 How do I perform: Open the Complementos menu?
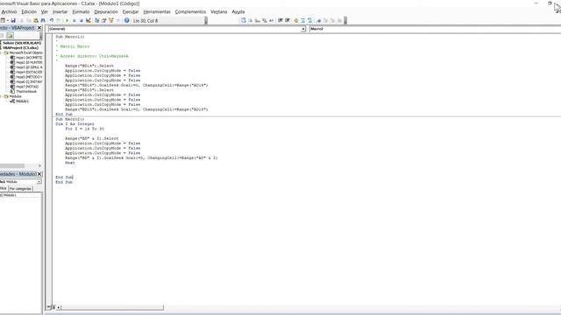tap(190, 11)
